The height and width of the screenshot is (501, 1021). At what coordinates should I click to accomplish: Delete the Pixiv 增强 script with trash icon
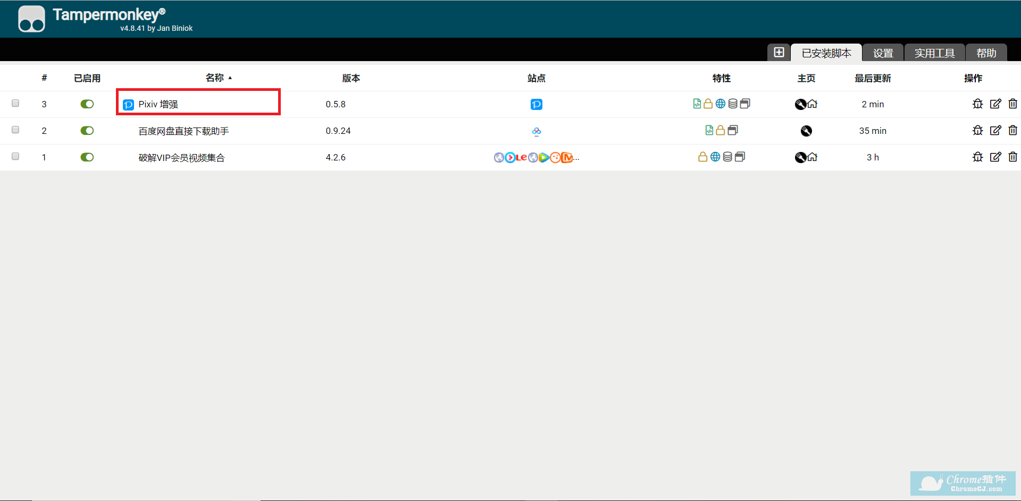tap(1012, 104)
